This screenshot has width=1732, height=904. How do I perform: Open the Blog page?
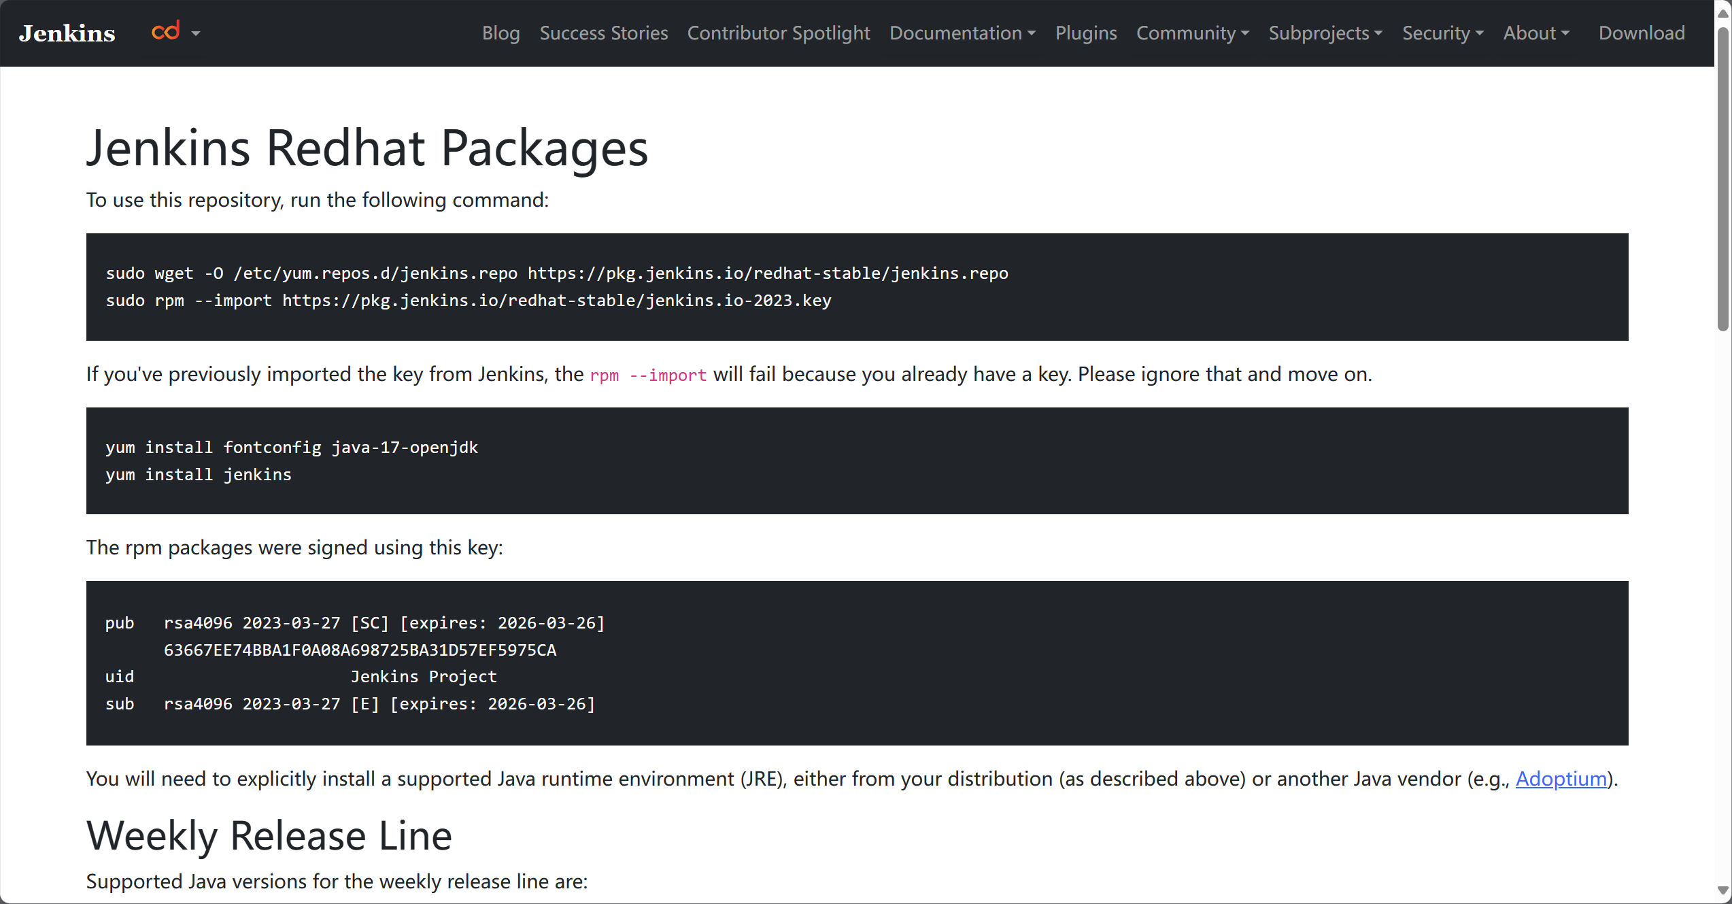coord(500,33)
